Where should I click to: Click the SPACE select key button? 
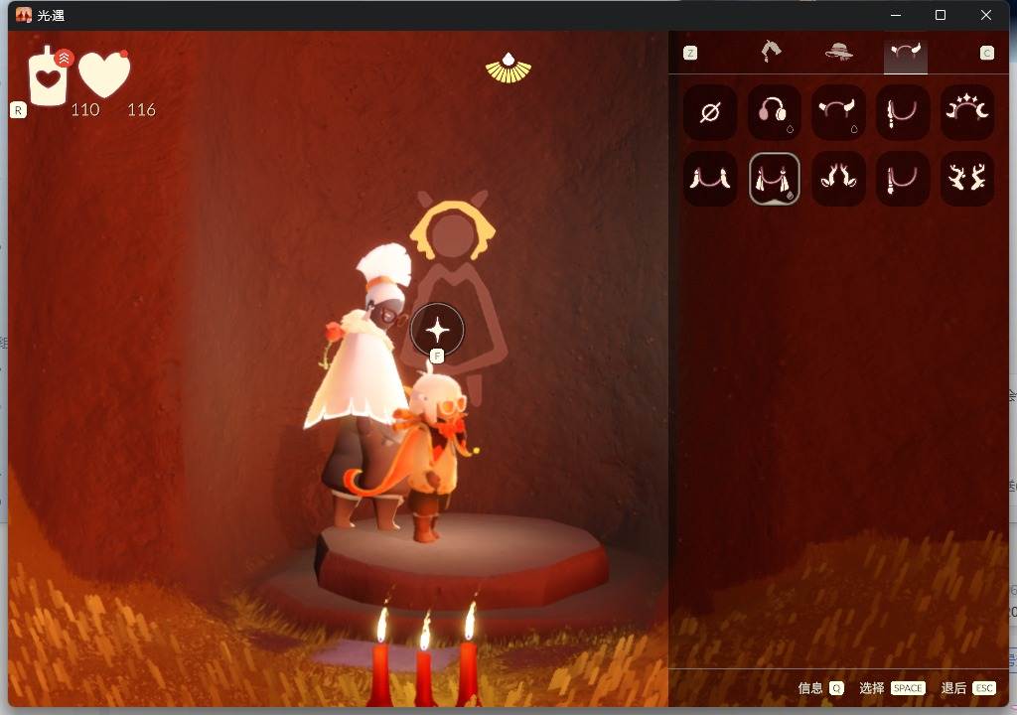908,688
